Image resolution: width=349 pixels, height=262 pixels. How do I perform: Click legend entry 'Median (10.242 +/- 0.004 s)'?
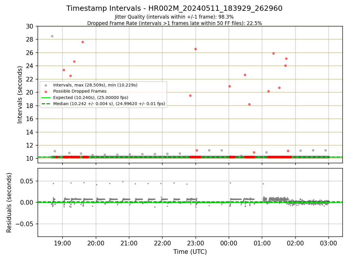(x=109, y=103)
